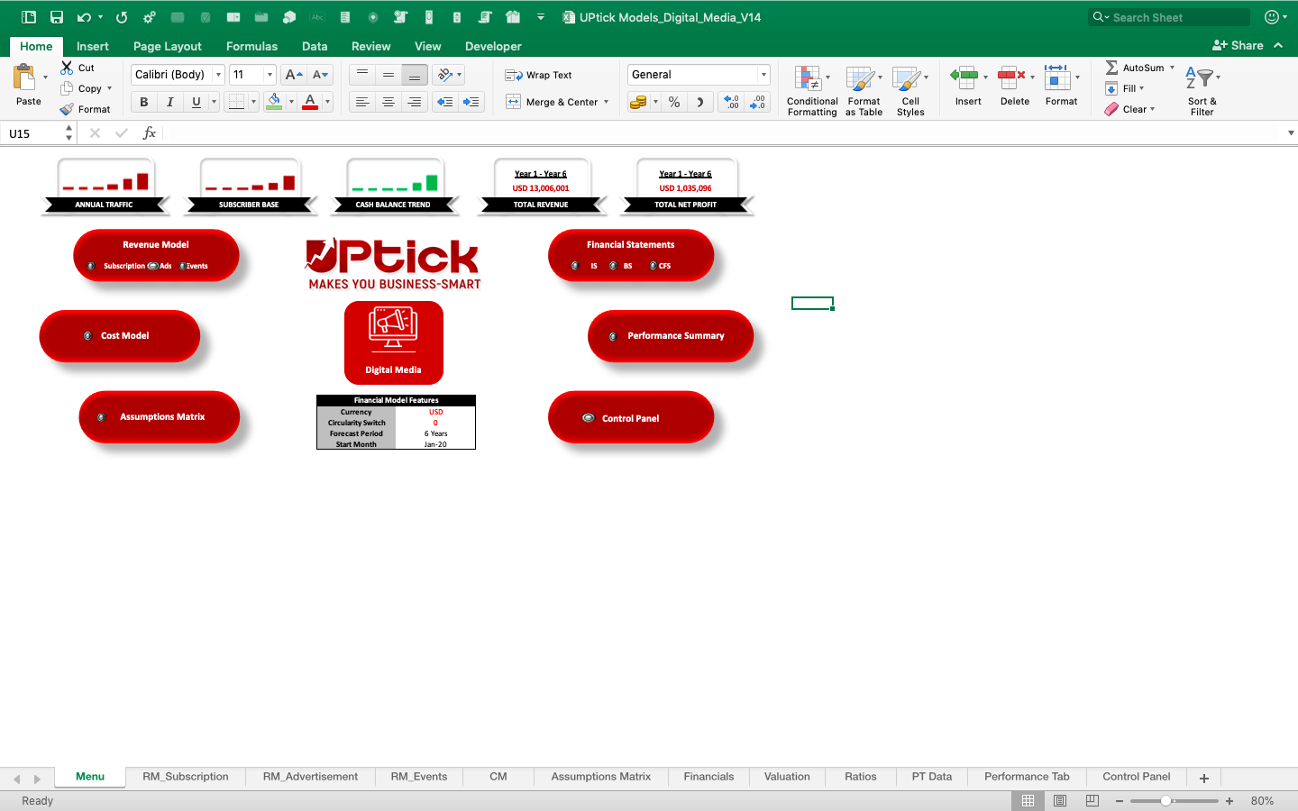The width and height of the screenshot is (1298, 811).
Task: Expand the formula bar chevron
Action: tap(1291, 133)
